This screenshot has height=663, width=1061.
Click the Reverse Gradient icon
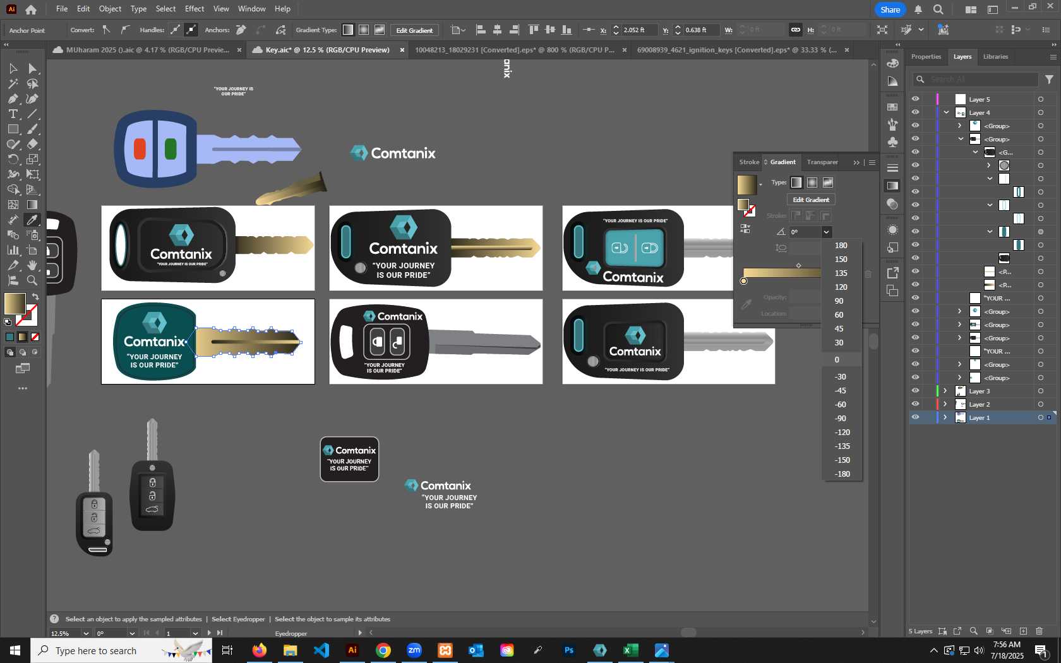(745, 229)
